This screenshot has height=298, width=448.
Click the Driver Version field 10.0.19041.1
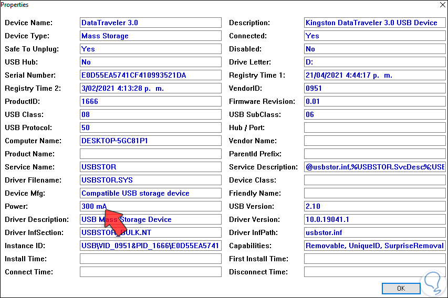(x=375, y=219)
